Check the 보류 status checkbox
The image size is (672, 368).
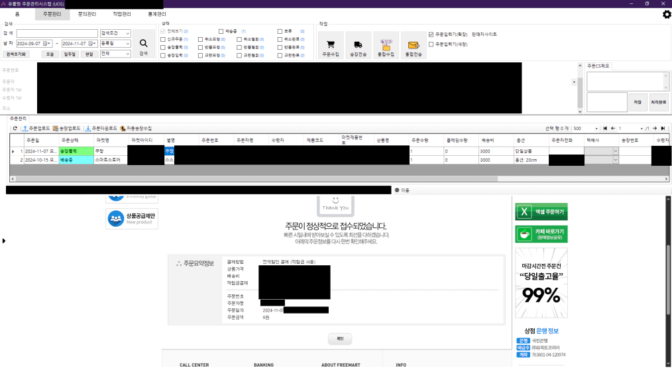pos(280,31)
